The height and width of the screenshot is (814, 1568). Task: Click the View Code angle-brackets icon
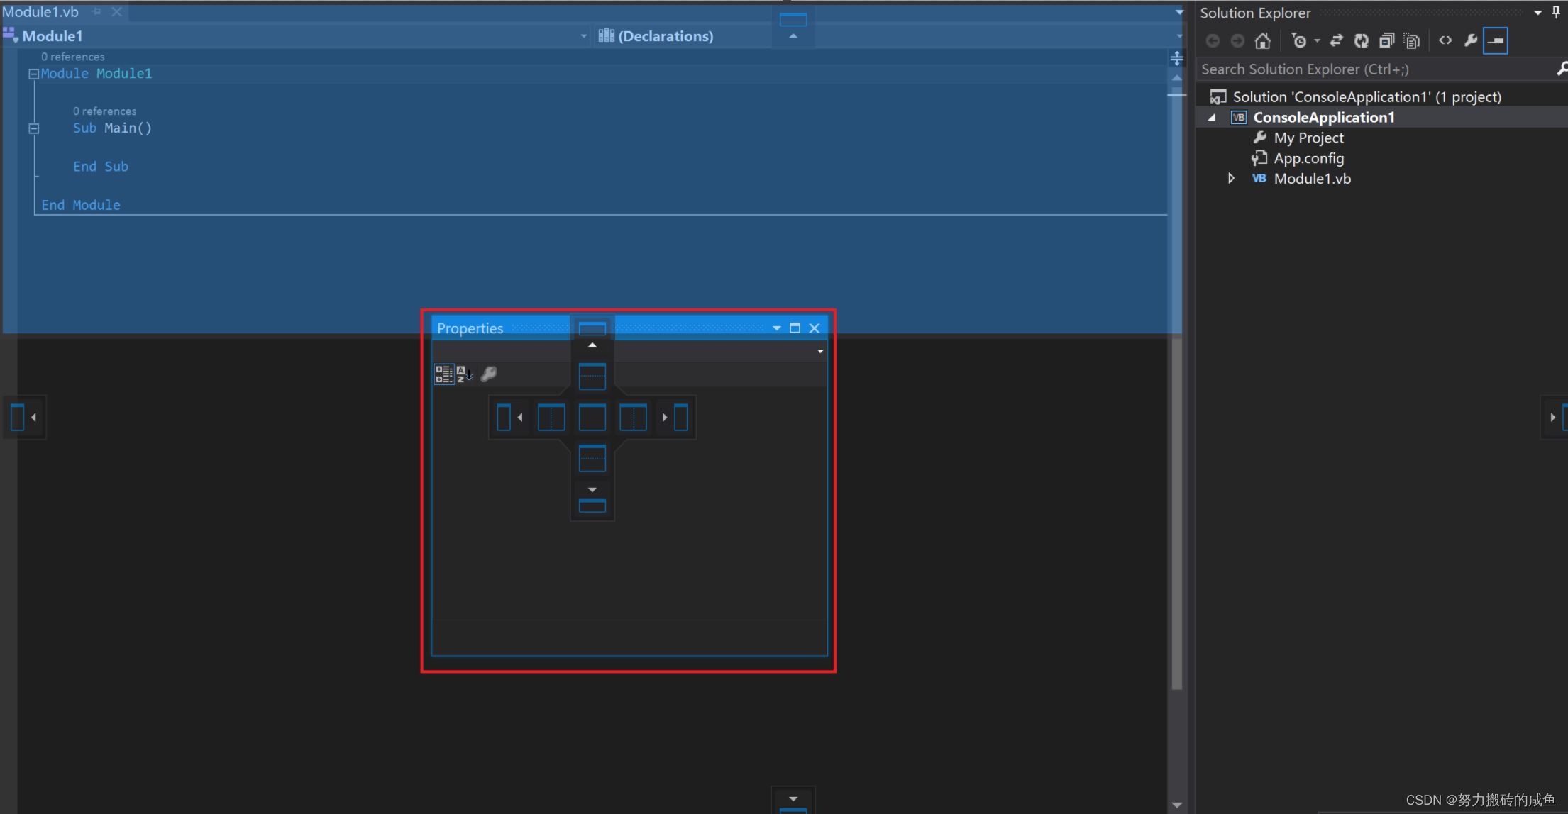[x=1445, y=40]
